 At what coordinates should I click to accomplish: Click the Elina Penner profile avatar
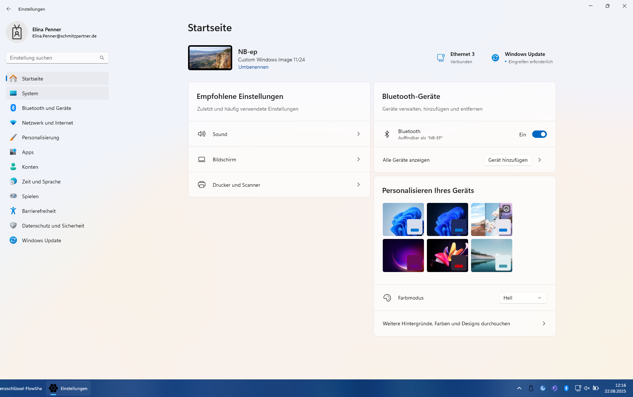[x=17, y=32]
